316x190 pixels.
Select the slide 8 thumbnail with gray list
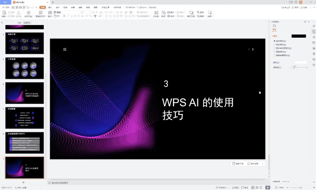(25, 143)
